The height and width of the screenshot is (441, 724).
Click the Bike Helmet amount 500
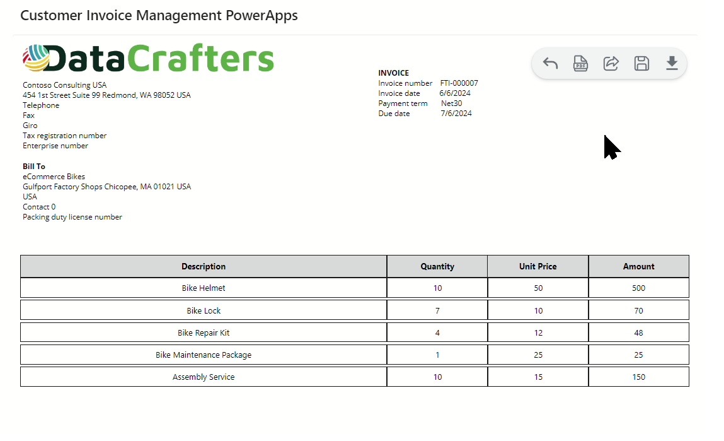pyautogui.click(x=638, y=288)
